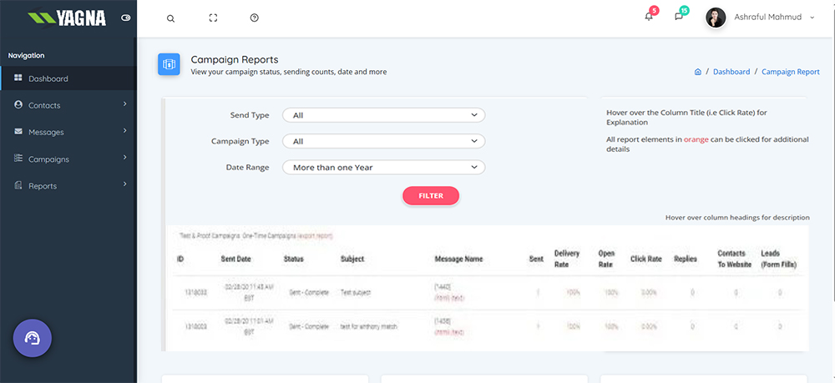The width and height of the screenshot is (835, 383).
Task: Toggle sidebar visibility eye icon
Action: (x=125, y=18)
